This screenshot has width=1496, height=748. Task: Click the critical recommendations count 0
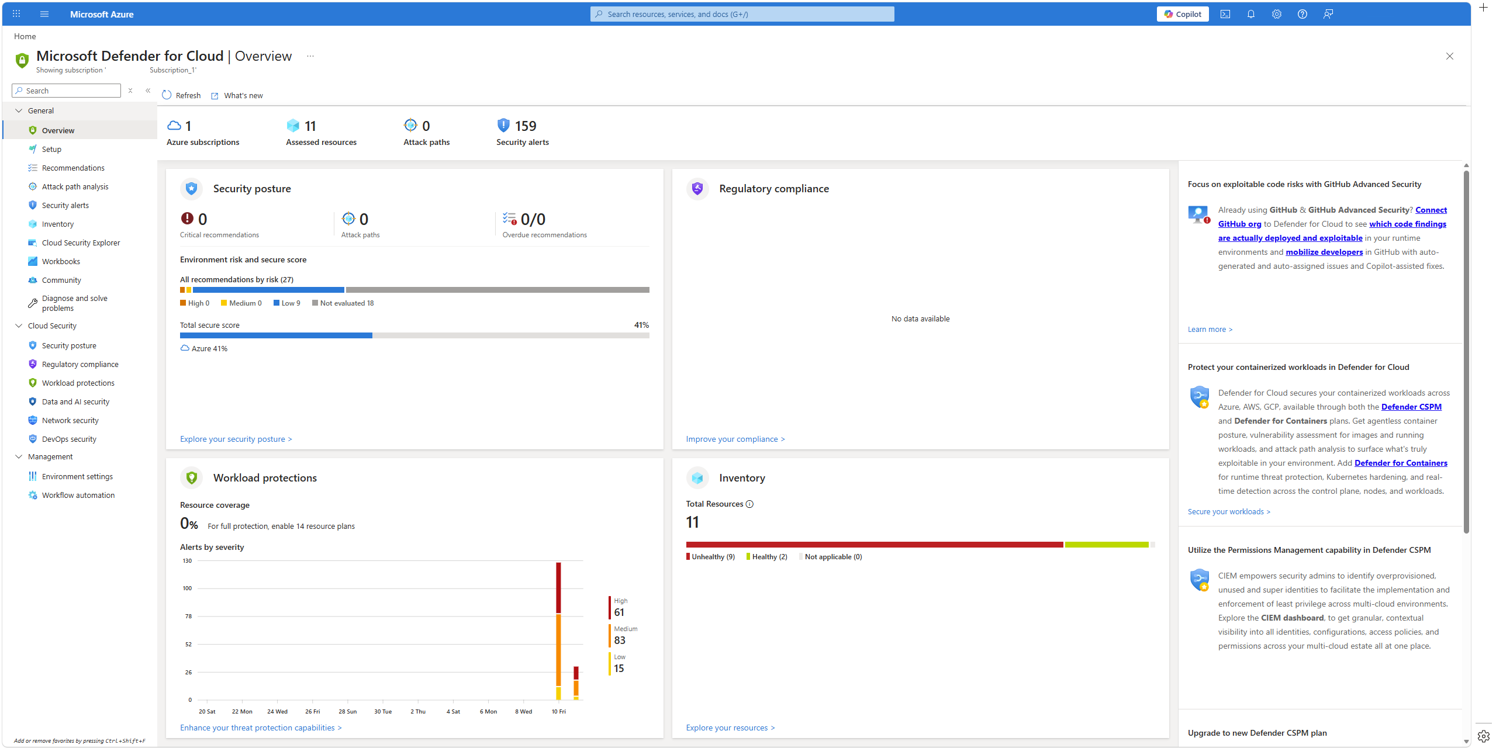tap(202, 219)
